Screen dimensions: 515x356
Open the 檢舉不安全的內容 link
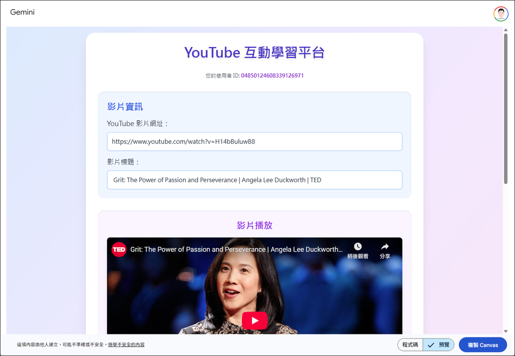pyautogui.click(x=126, y=344)
